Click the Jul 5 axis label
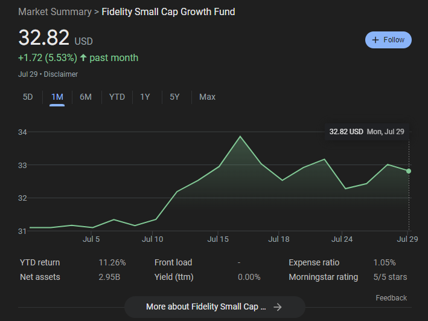Viewport: 428px width, 321px height. click(91, 239)
